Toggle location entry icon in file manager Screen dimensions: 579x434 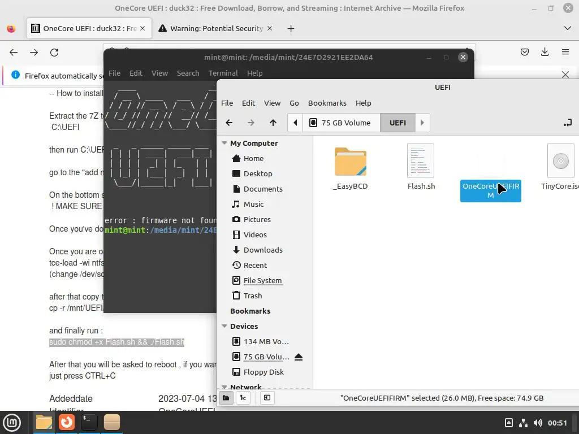click(568, 123)
